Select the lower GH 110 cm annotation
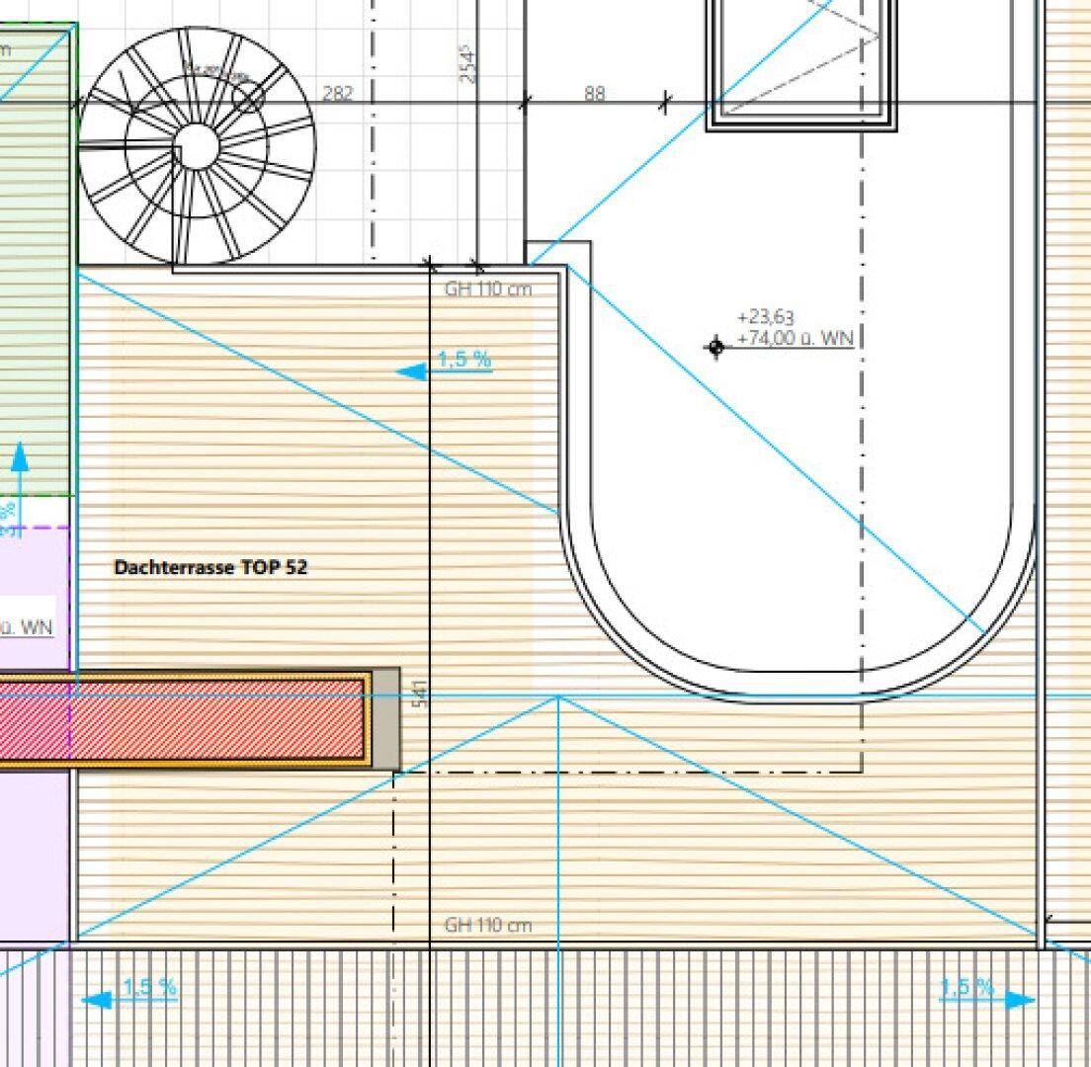This screenshot has width=1091, height=1067. pos(488,925)
